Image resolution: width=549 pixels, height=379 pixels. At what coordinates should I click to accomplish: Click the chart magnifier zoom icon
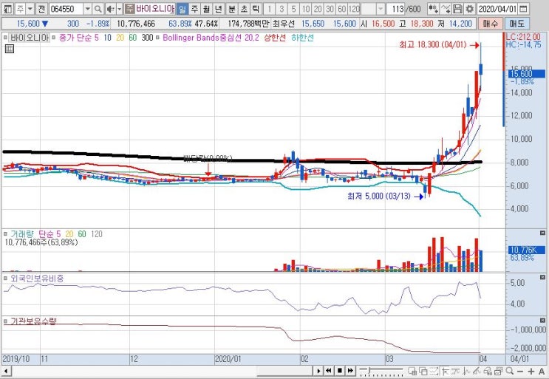tap(510, 371)
